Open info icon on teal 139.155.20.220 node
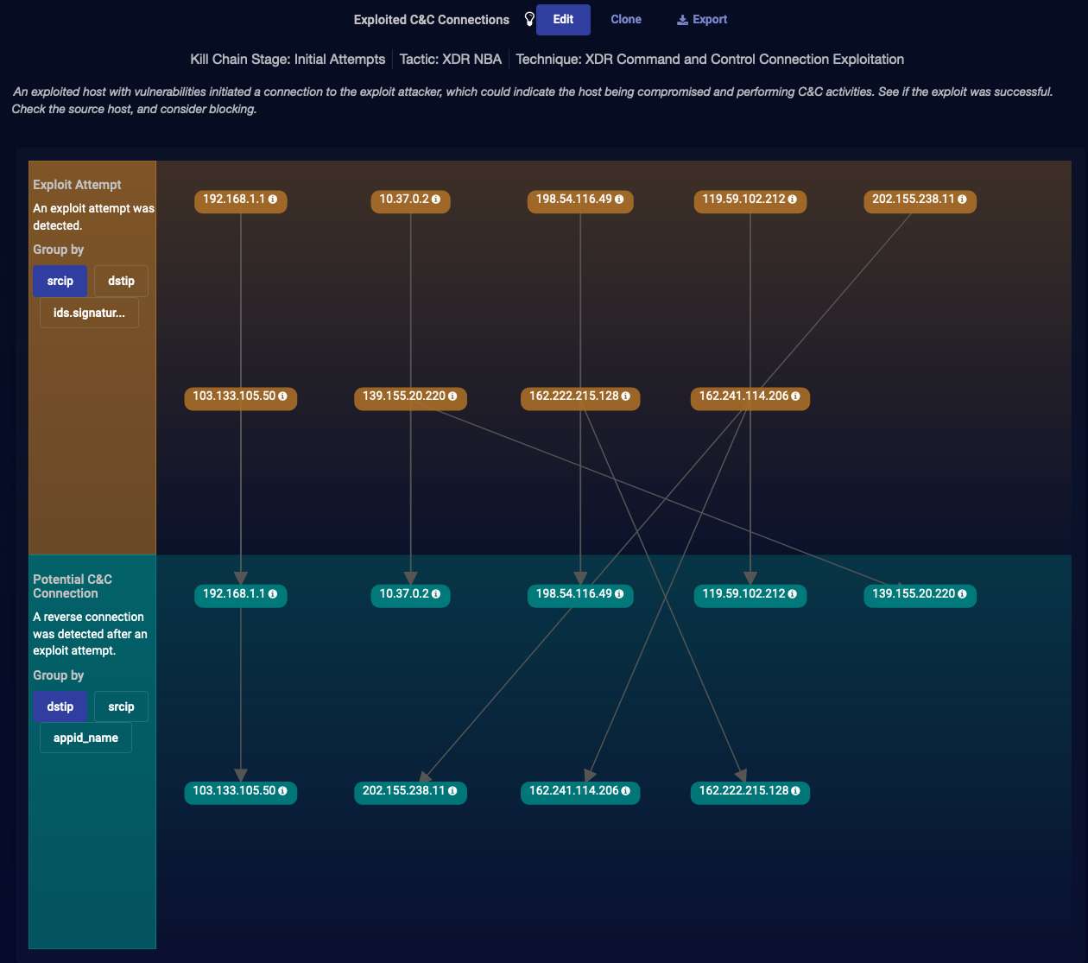The width and height of the screenshot is (1088, 963). (962, 594)
